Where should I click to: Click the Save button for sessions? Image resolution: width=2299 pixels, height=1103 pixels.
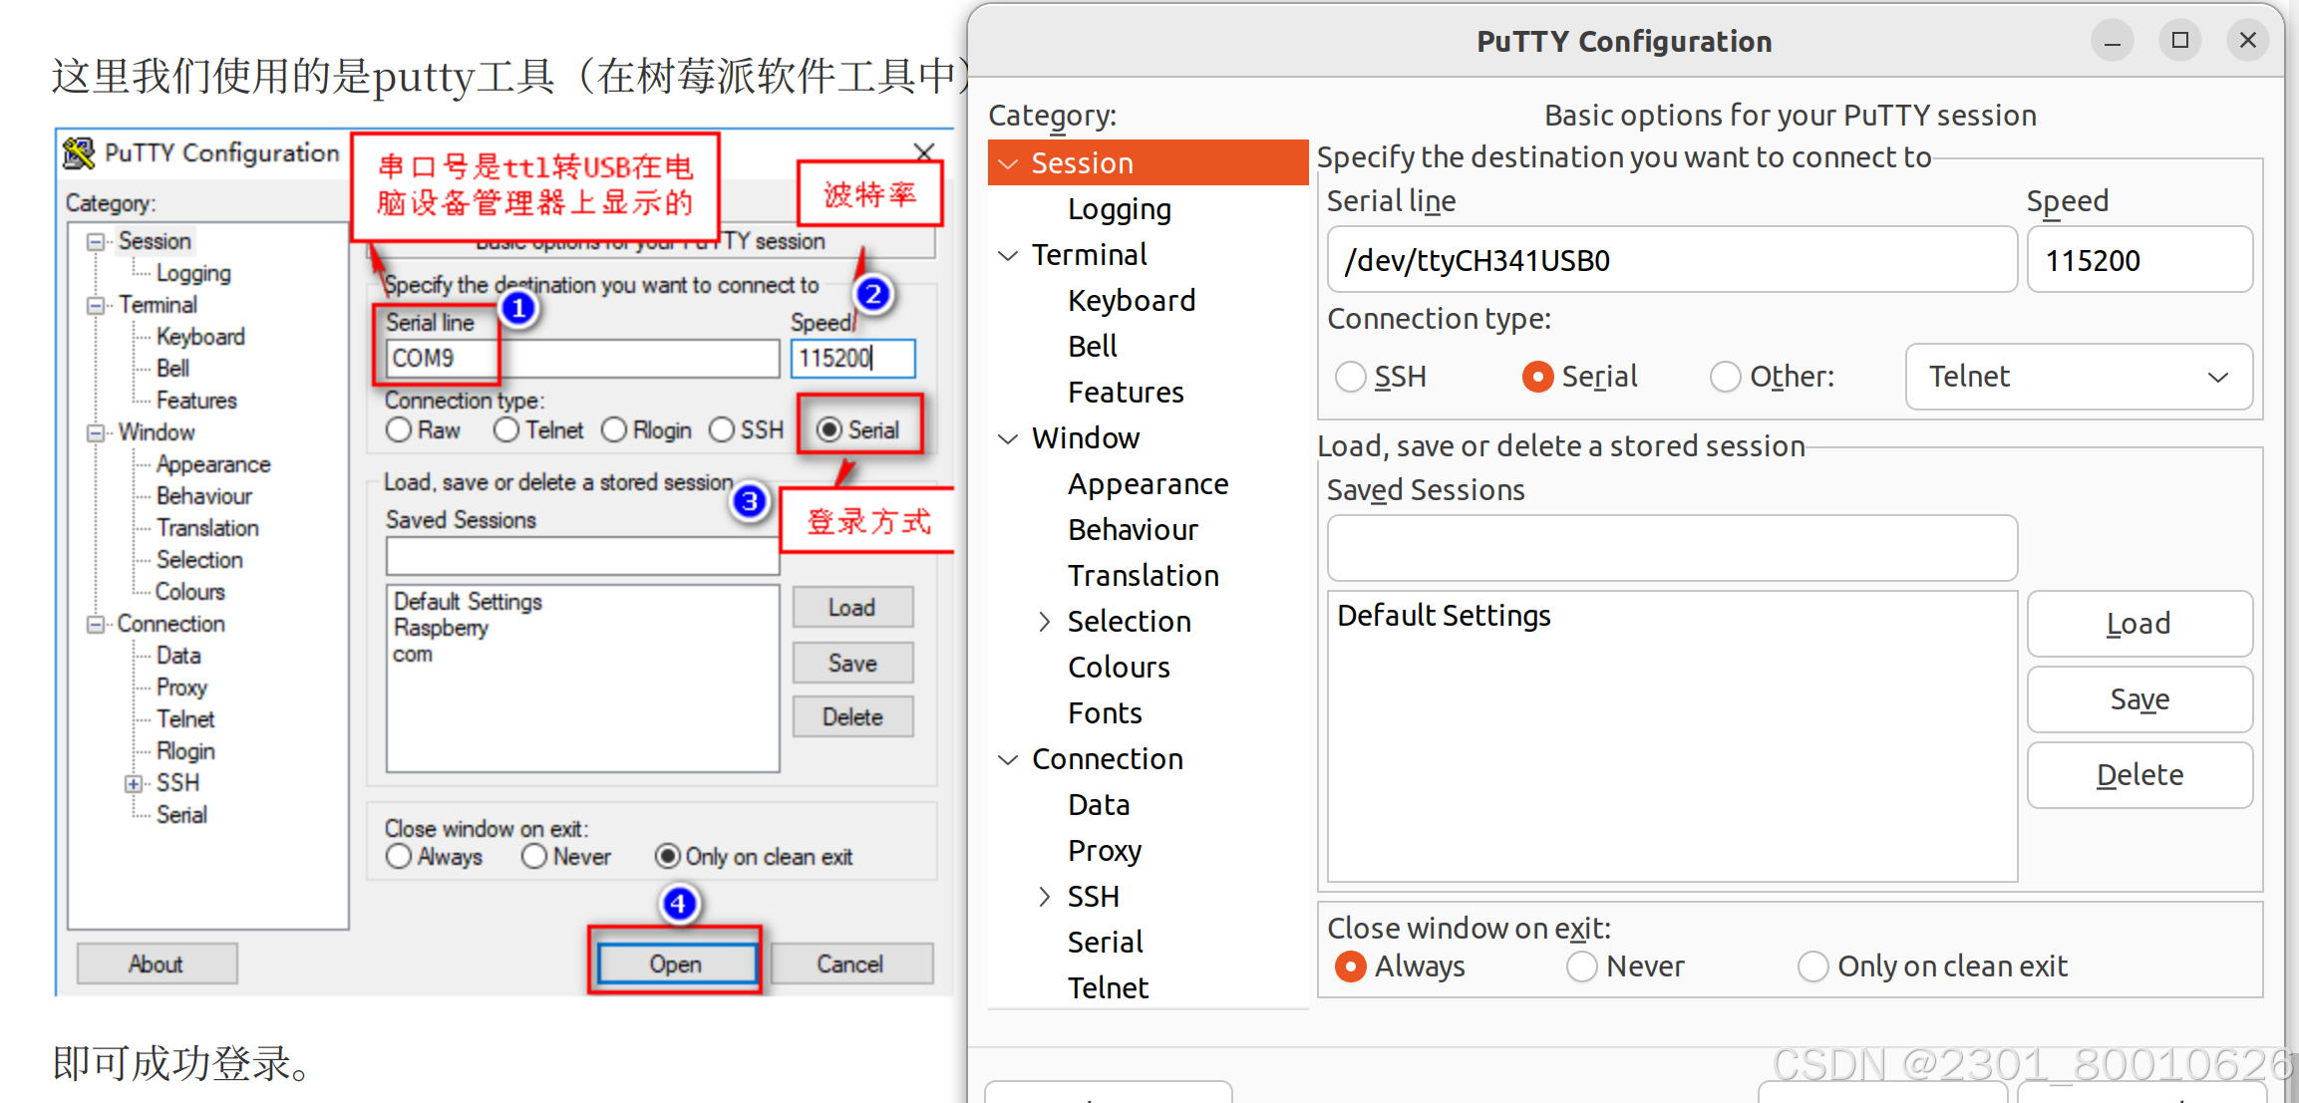tap(2139, 698)
